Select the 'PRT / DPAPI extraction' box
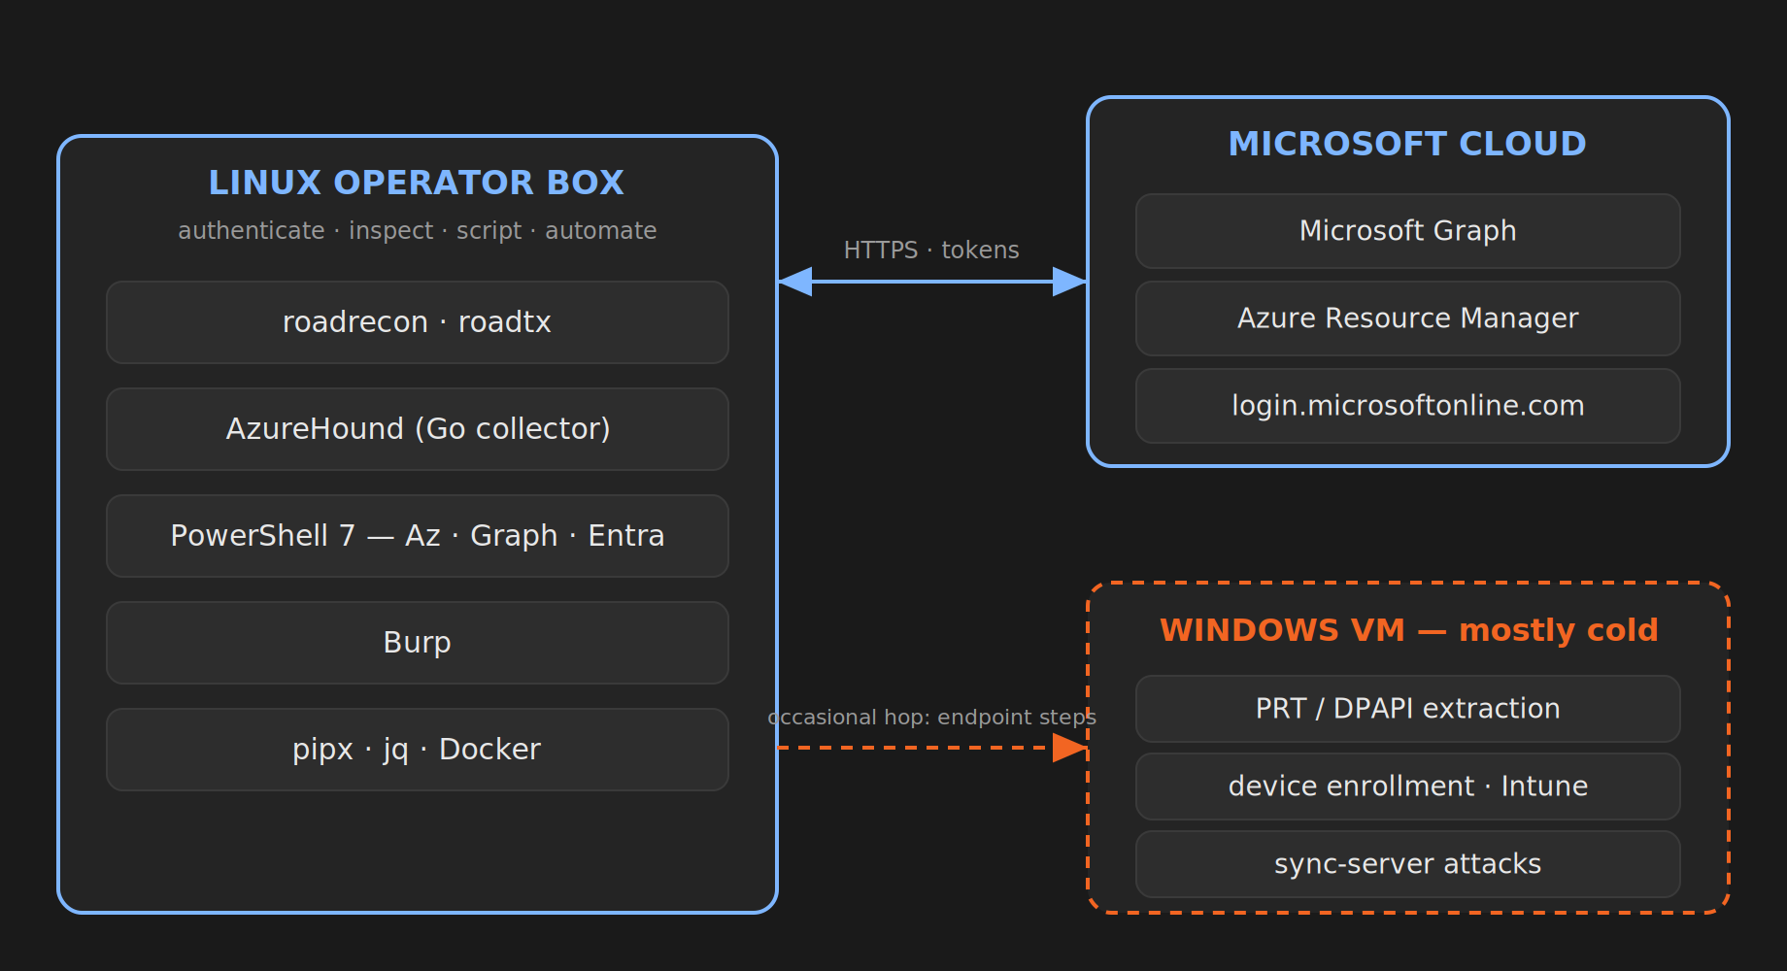Screen dimensions: 1787x971 1408,709
